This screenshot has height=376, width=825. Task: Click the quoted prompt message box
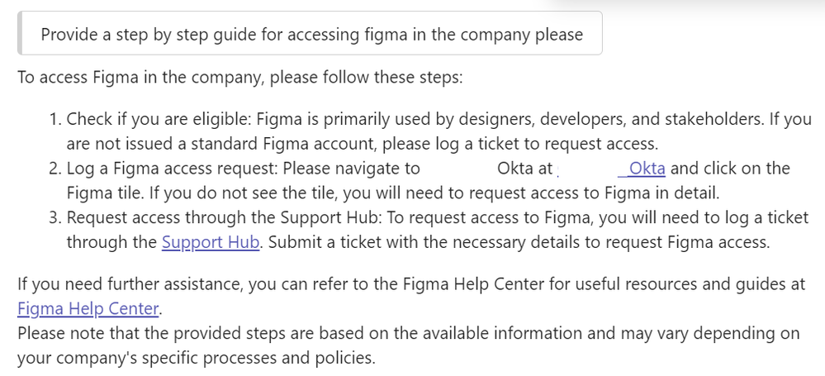click(310, 33)
